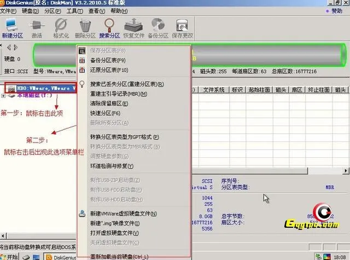
Task: Choose 打开虚拟硬盘文件(V)
Action: tap(114, 233)
